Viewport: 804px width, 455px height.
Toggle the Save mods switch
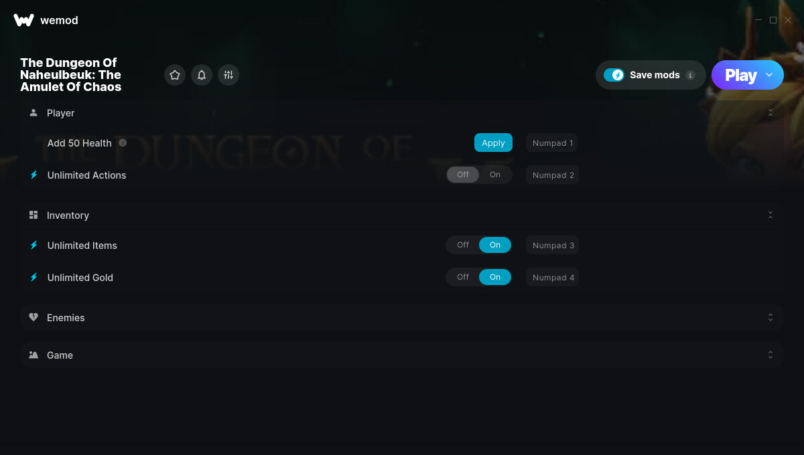pos(614,75)
